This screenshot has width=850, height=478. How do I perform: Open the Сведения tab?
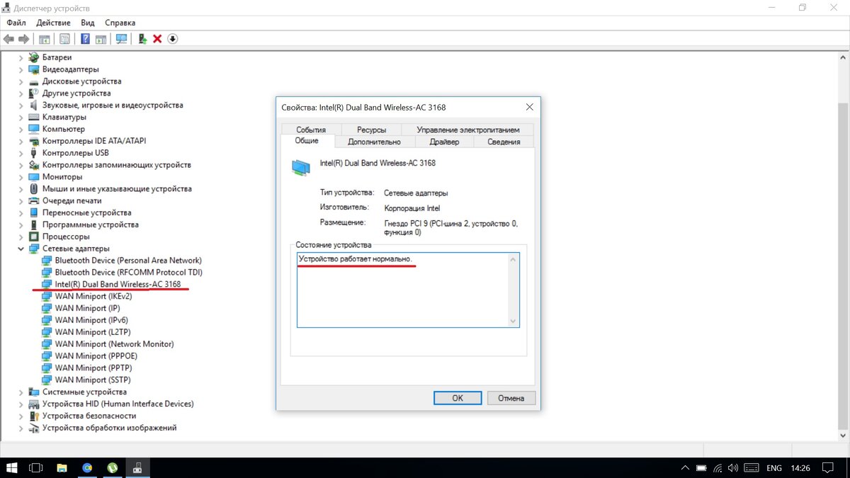pyautogui.click(x=504, y=142)
